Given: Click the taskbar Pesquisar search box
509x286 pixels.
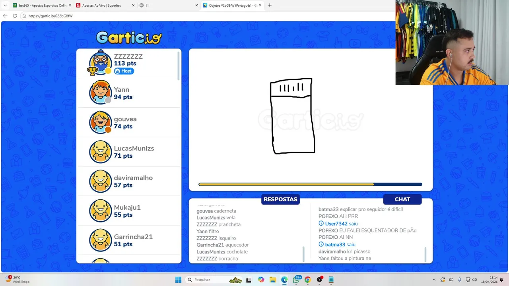Looking at the screenshot, I should click(214, 280).
